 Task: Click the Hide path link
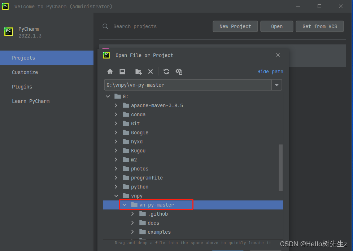tap(270, 72)
